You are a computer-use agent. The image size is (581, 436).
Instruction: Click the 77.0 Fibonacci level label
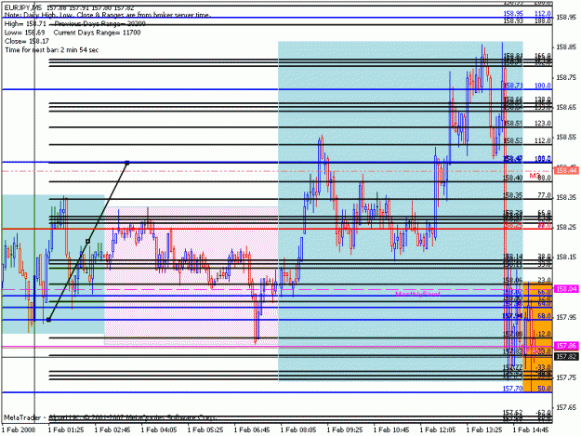point(544,195)
